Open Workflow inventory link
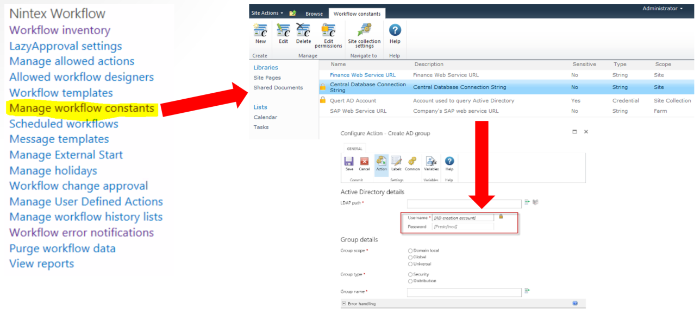 pyautogui.click(x=60, y=30)
